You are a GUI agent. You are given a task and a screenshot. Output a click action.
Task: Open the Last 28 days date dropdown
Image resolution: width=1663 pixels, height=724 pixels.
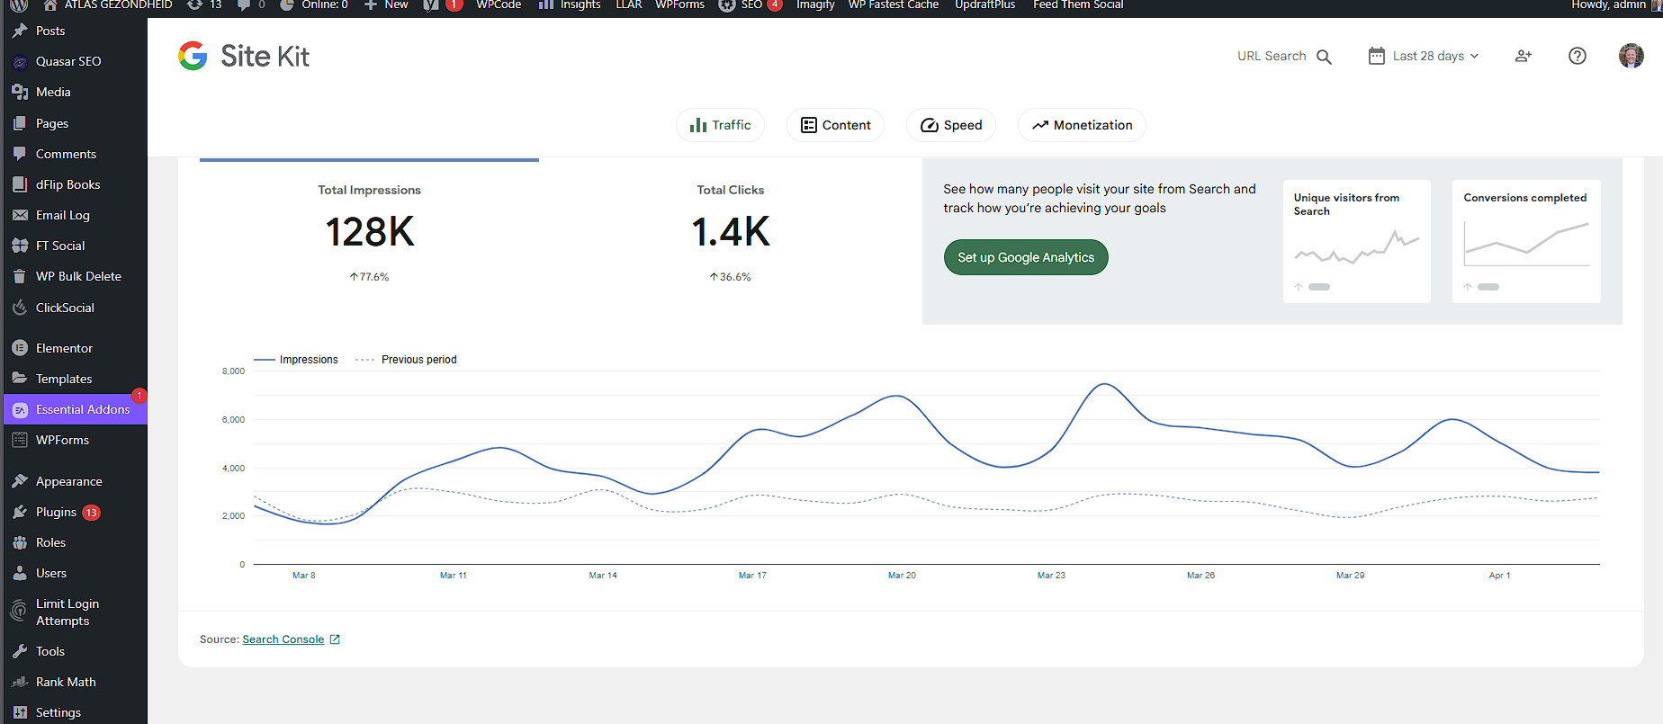tap(1424, 56)
